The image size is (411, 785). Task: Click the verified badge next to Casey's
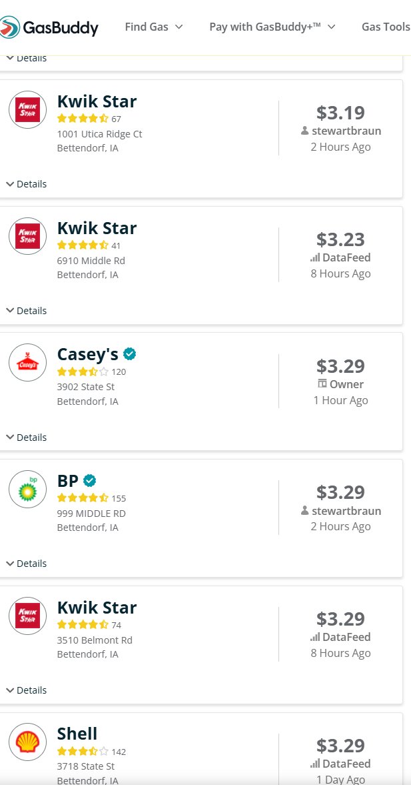130,354
